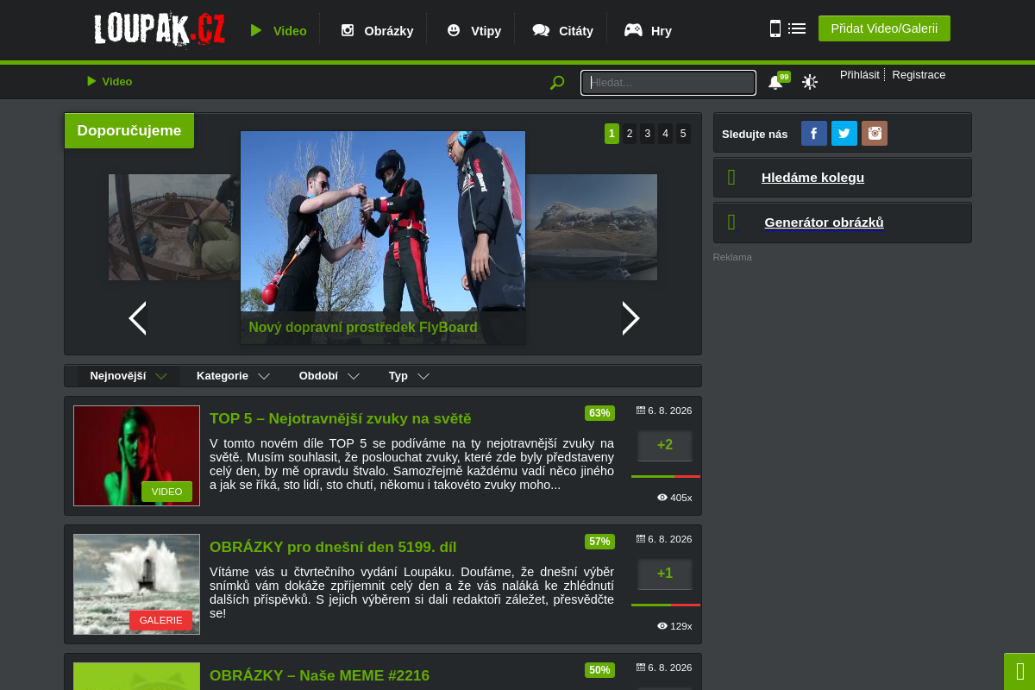Switch to list view icon
1035x690 pixels.
[797, 28]
